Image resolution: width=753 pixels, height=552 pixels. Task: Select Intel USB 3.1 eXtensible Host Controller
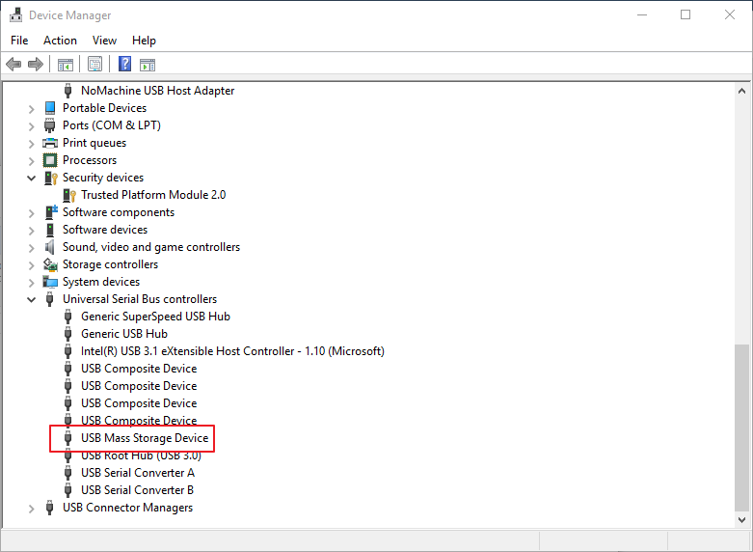coord(231,351)
